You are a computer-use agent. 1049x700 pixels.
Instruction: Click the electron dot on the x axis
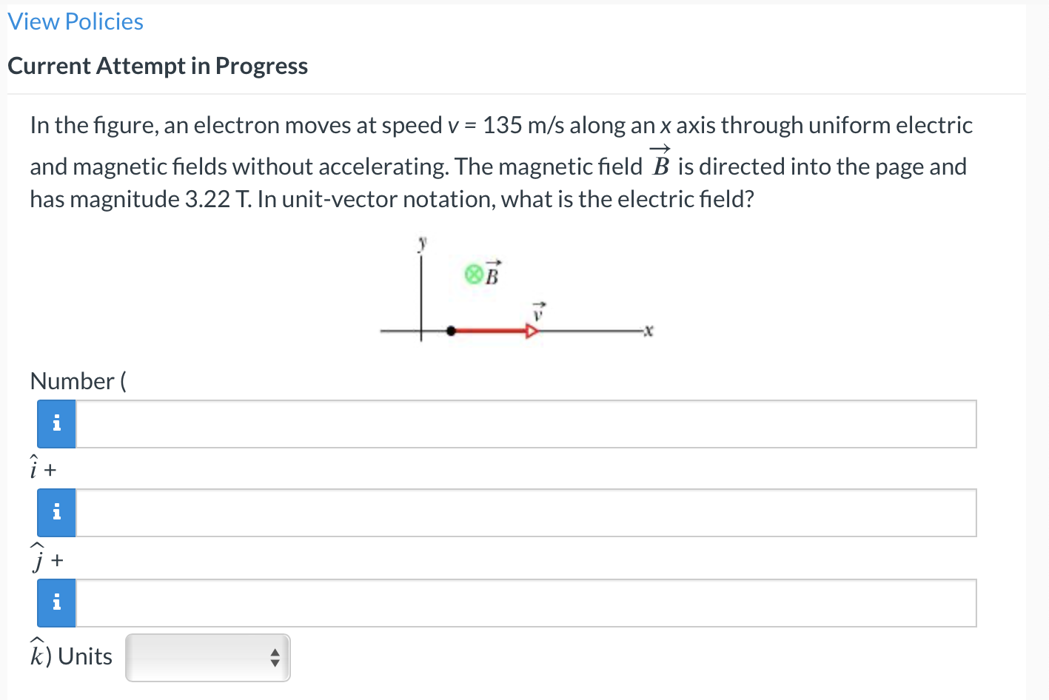coord(452,330)
